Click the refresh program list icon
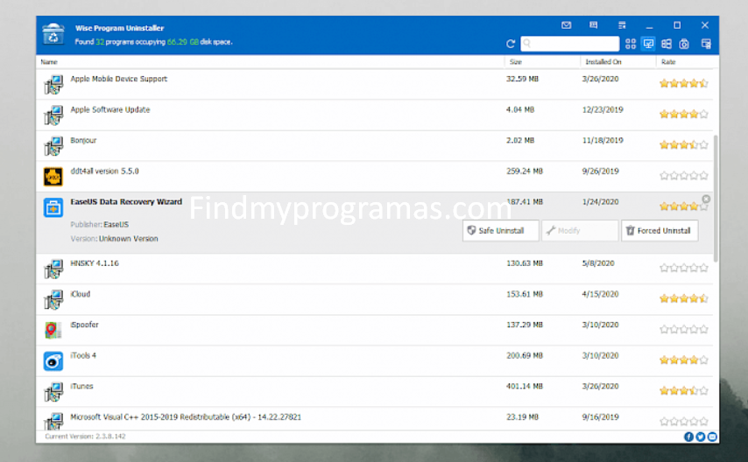Image resolution: width=748 pixels, height=462 pixels. [511, 44]
